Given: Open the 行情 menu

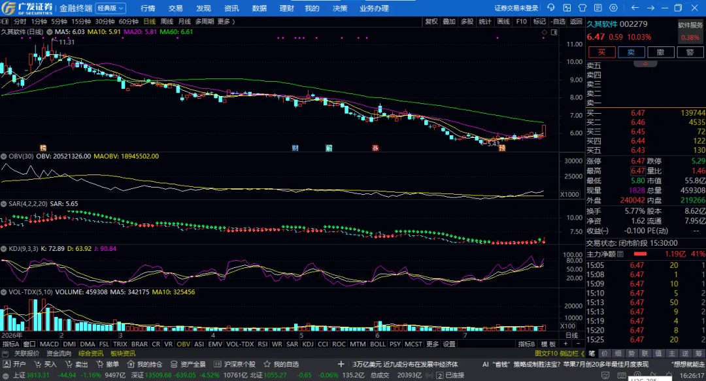Looking at the screenshot, I should (x=148, y=8).
